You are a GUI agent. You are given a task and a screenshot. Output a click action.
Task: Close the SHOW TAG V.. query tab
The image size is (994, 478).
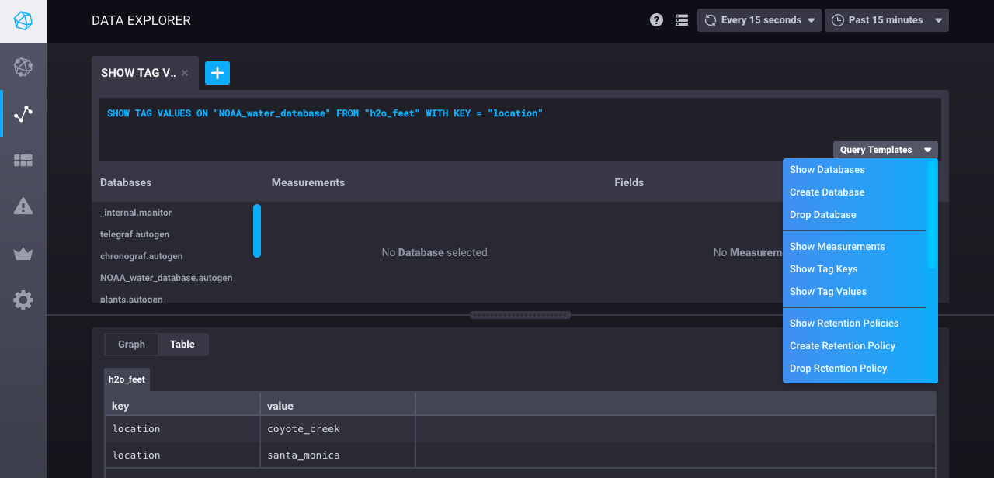tap(185, 73)
